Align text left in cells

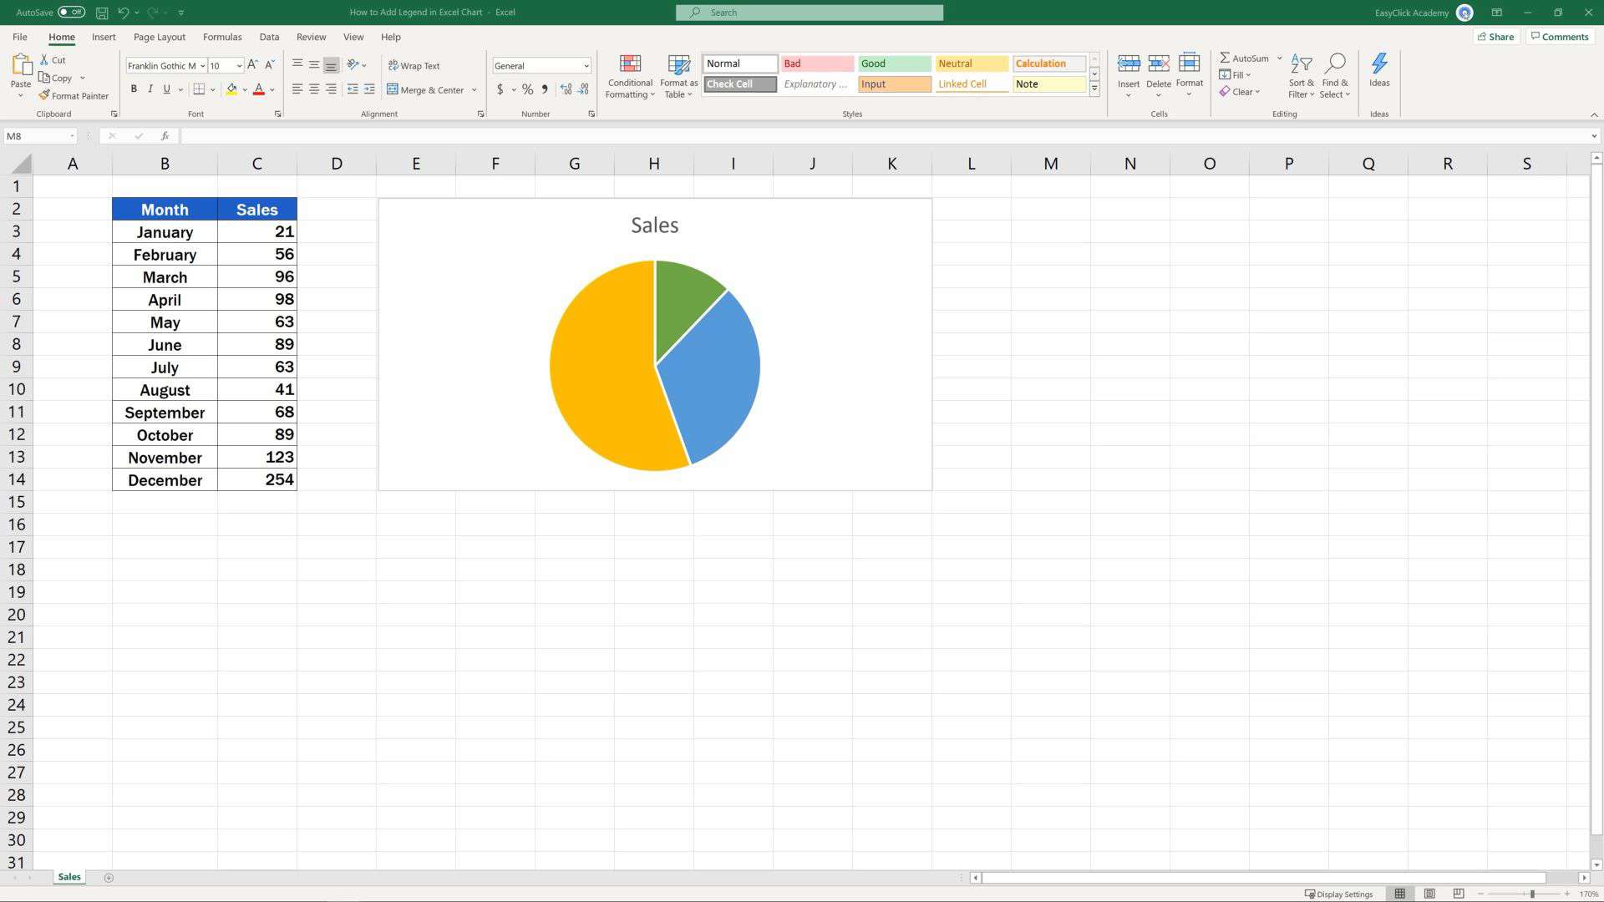click(297, 89)
